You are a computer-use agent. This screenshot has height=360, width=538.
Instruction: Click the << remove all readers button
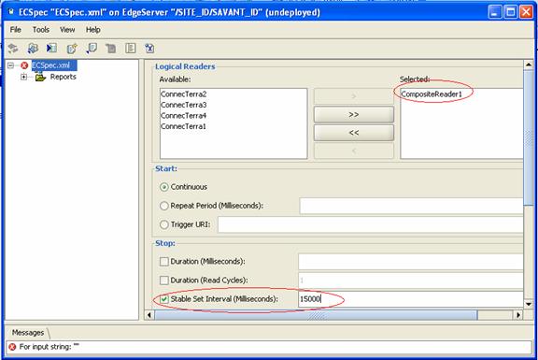354,133
